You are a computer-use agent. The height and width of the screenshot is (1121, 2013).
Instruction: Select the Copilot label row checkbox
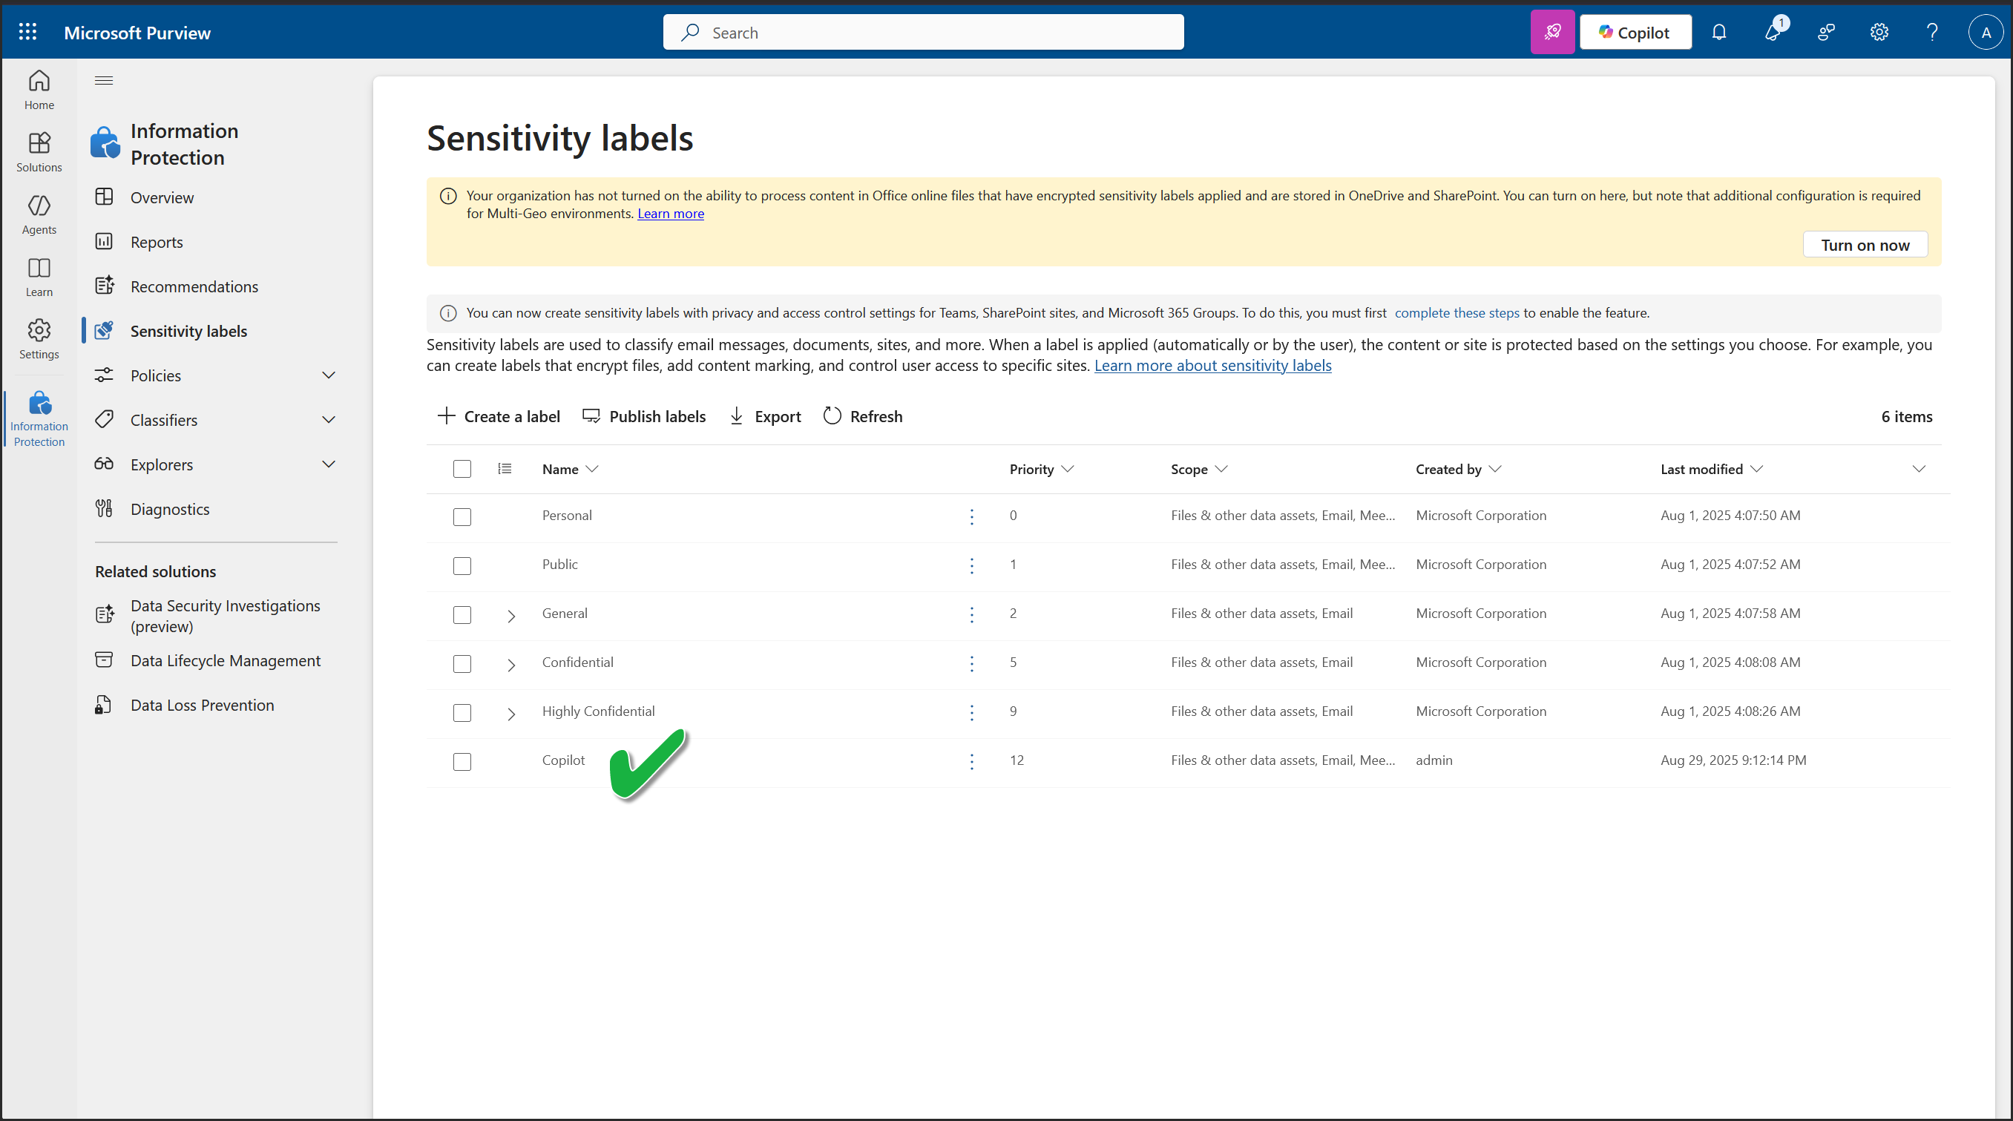coord(462,761)
